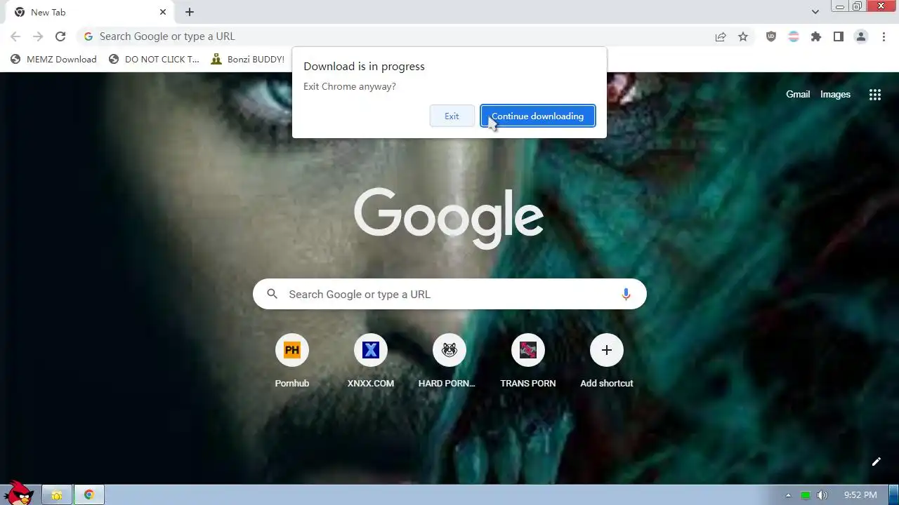The width and height of the screenshot is (899, 505).
Task: Go forward with the forward arrow
Action: pos(38,36)
